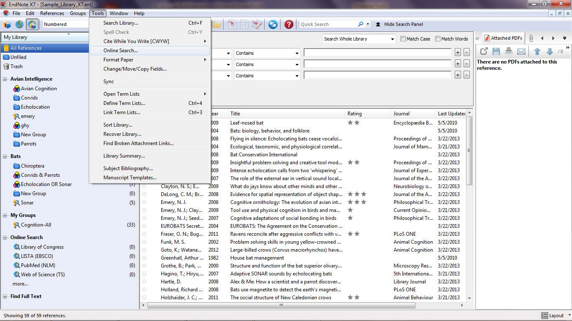Open Format Paper submenu

(x=149, y=60)
